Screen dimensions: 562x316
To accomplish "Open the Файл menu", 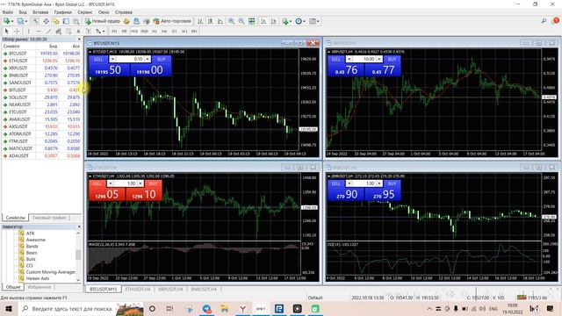I will 7,12.
